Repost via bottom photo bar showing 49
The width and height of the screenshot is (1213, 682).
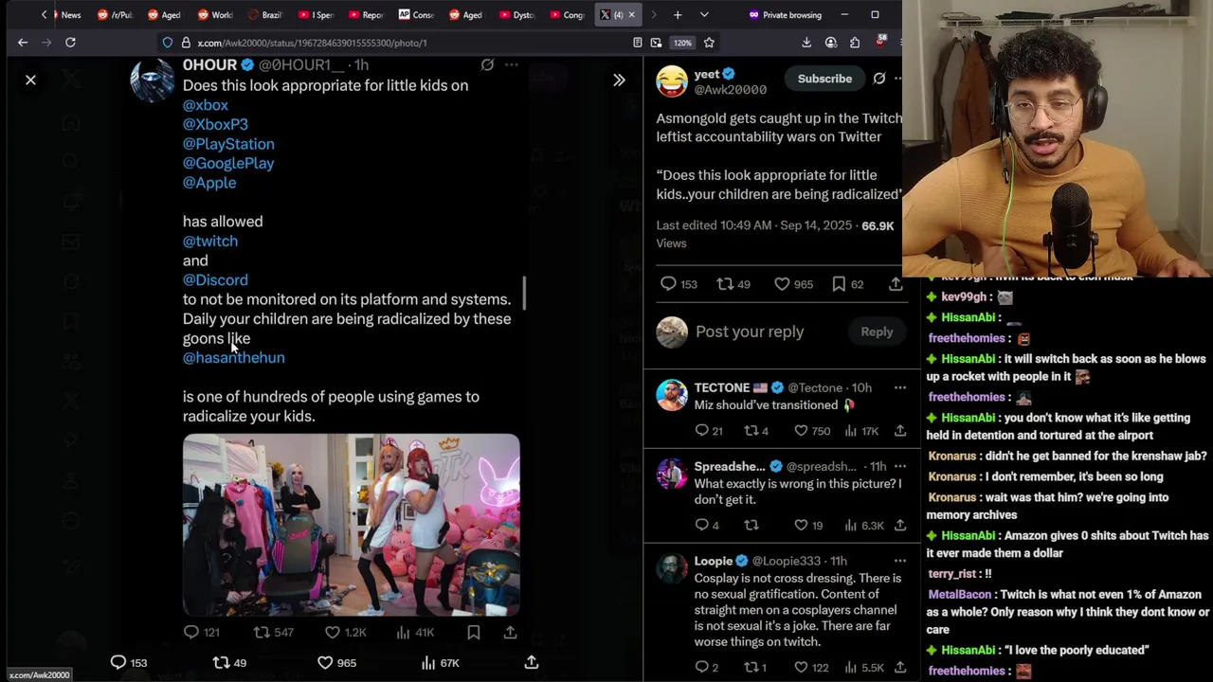229,663
